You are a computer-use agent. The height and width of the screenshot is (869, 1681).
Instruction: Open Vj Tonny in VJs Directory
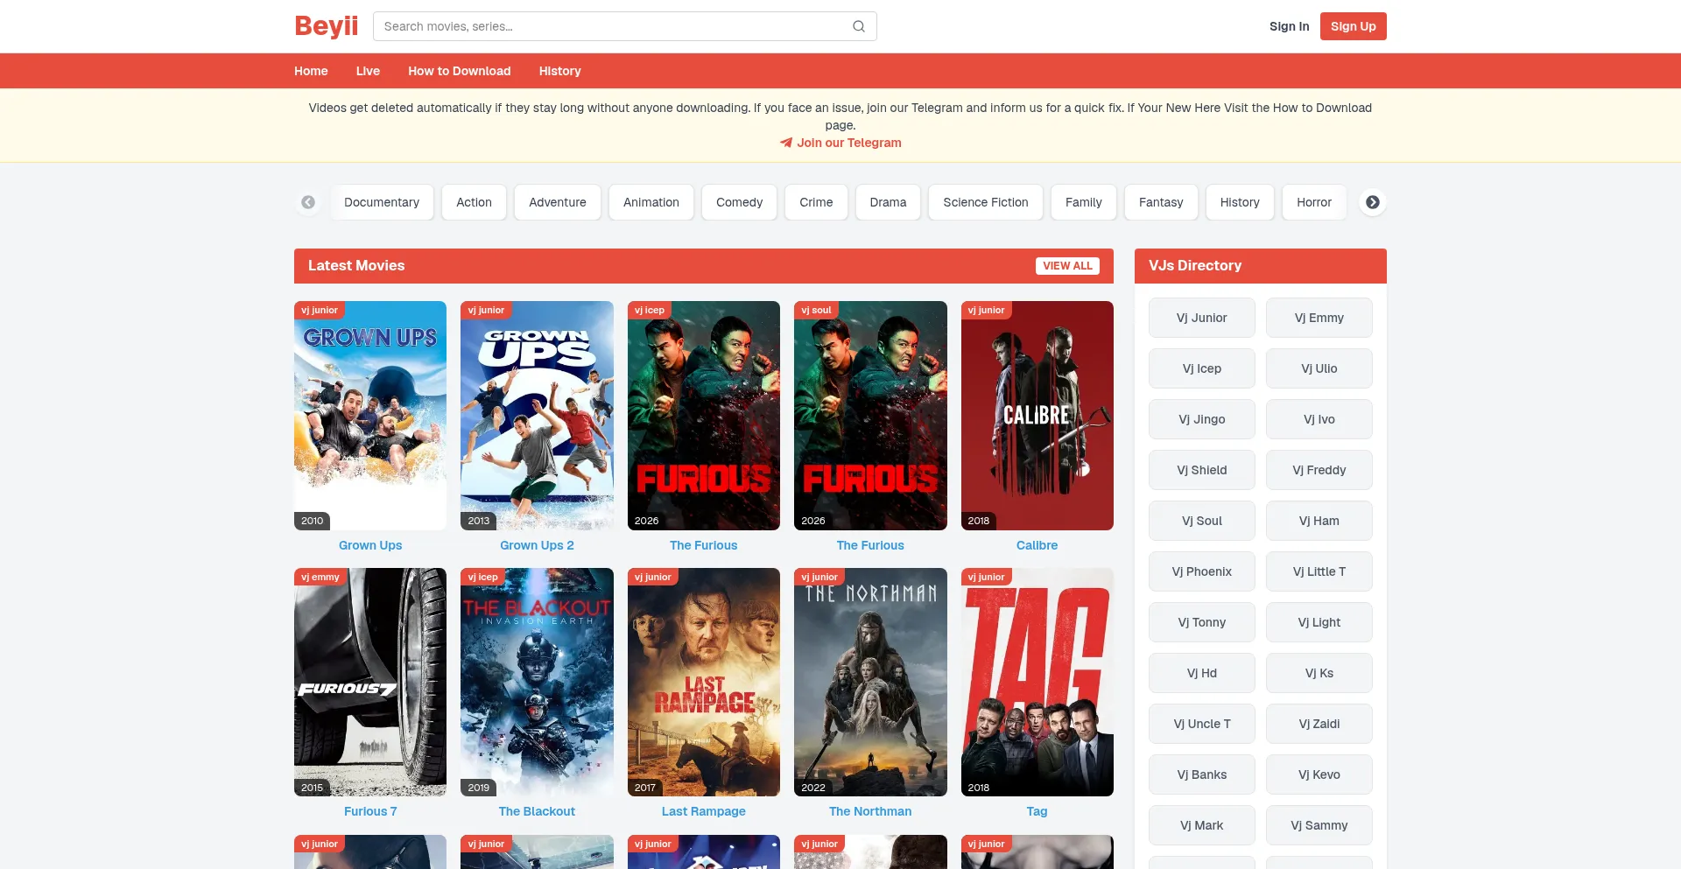[1202, 622]
